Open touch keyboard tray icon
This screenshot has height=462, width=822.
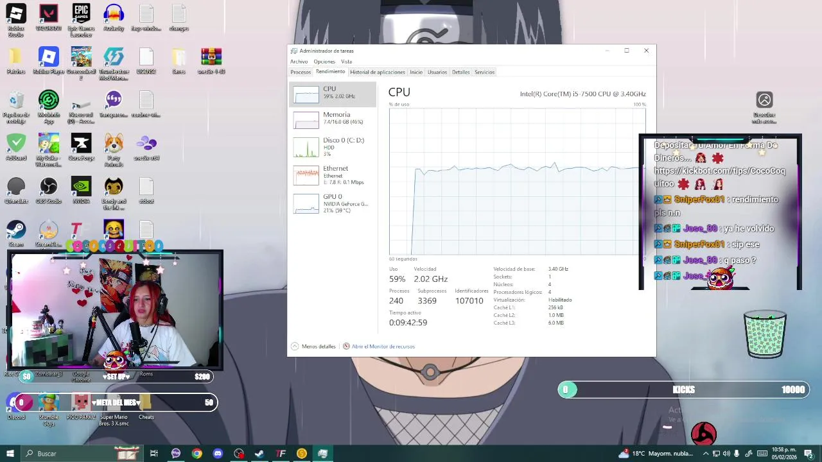click(762, 454)
